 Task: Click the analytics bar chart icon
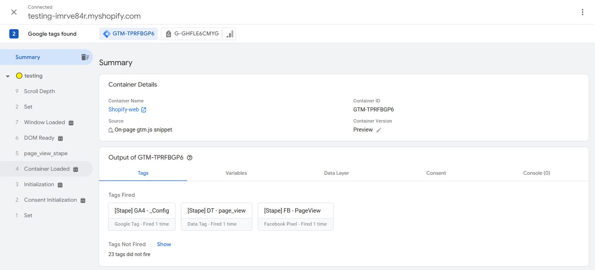230,34
